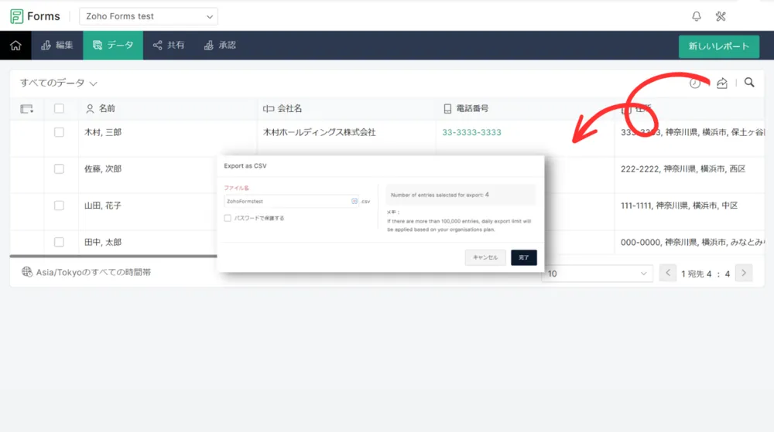Open the column layout icon in header
Viewport: 774px width, 432px height.
(26, 109)
